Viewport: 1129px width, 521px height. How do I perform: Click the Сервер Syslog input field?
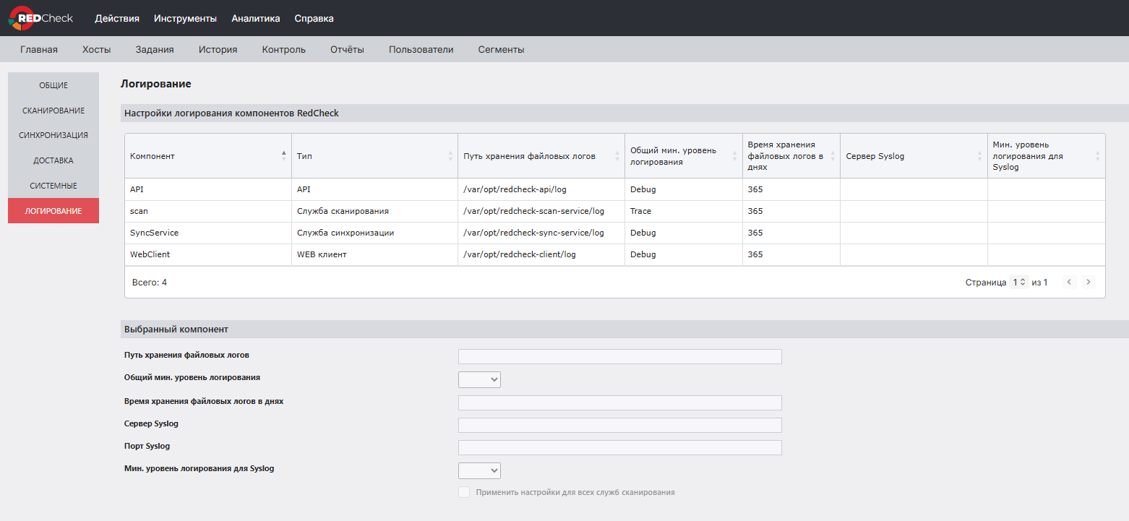(x=620, y=425)
